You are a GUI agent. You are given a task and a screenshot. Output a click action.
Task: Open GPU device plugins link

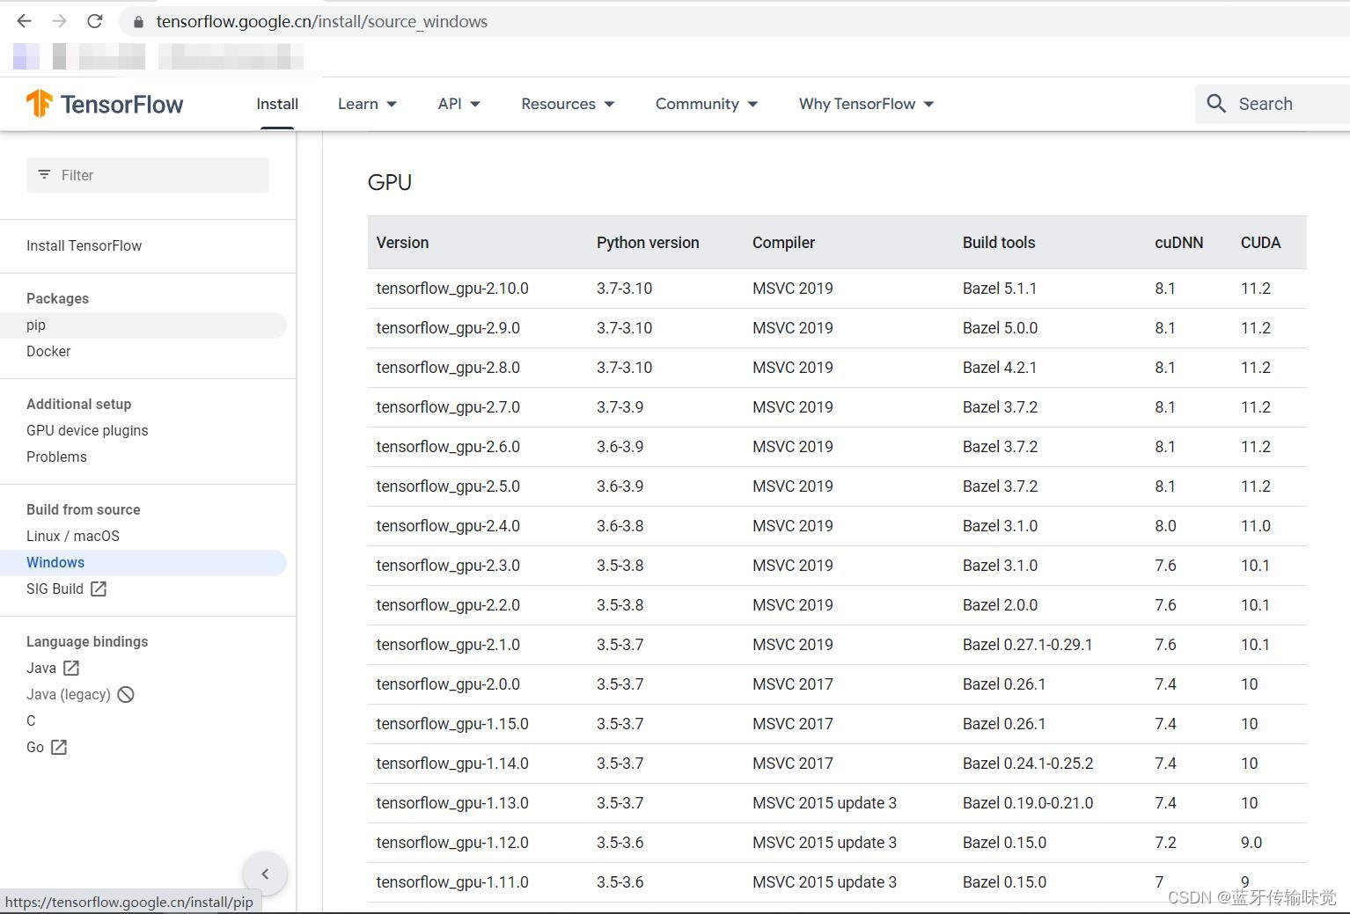[87, 430]
